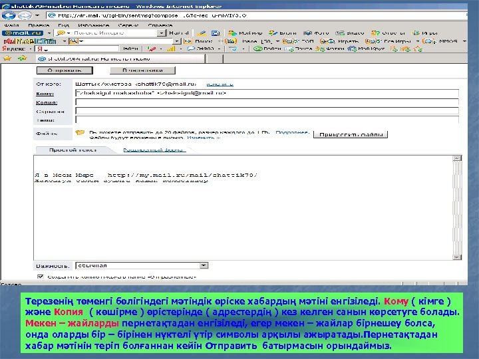479x359 pixels.
Task: Click the Копия input field
Action: [x=267, y=102]
